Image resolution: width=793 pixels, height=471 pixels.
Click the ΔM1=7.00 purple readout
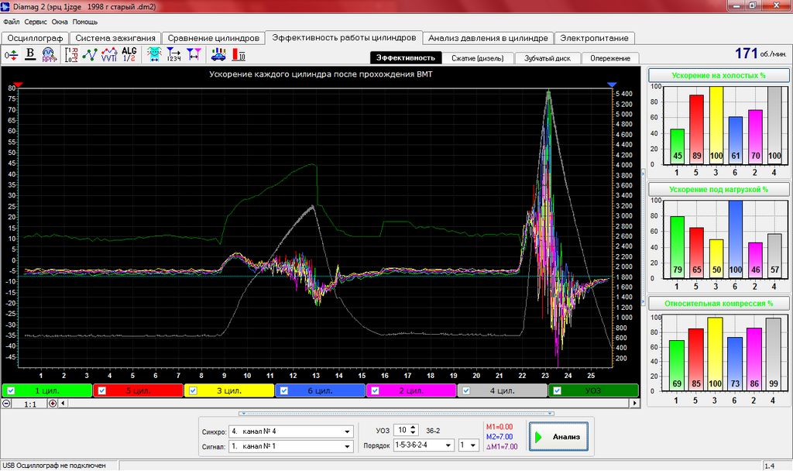pyautogui.click(x=502, y=447)
